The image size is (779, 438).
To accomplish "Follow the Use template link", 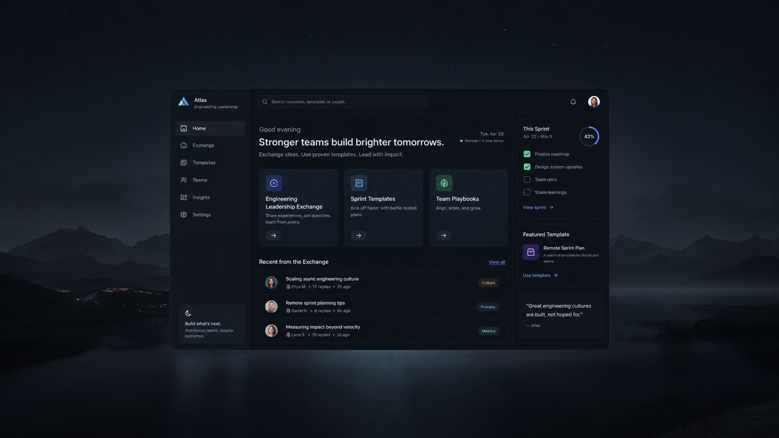I will point(540,275).
